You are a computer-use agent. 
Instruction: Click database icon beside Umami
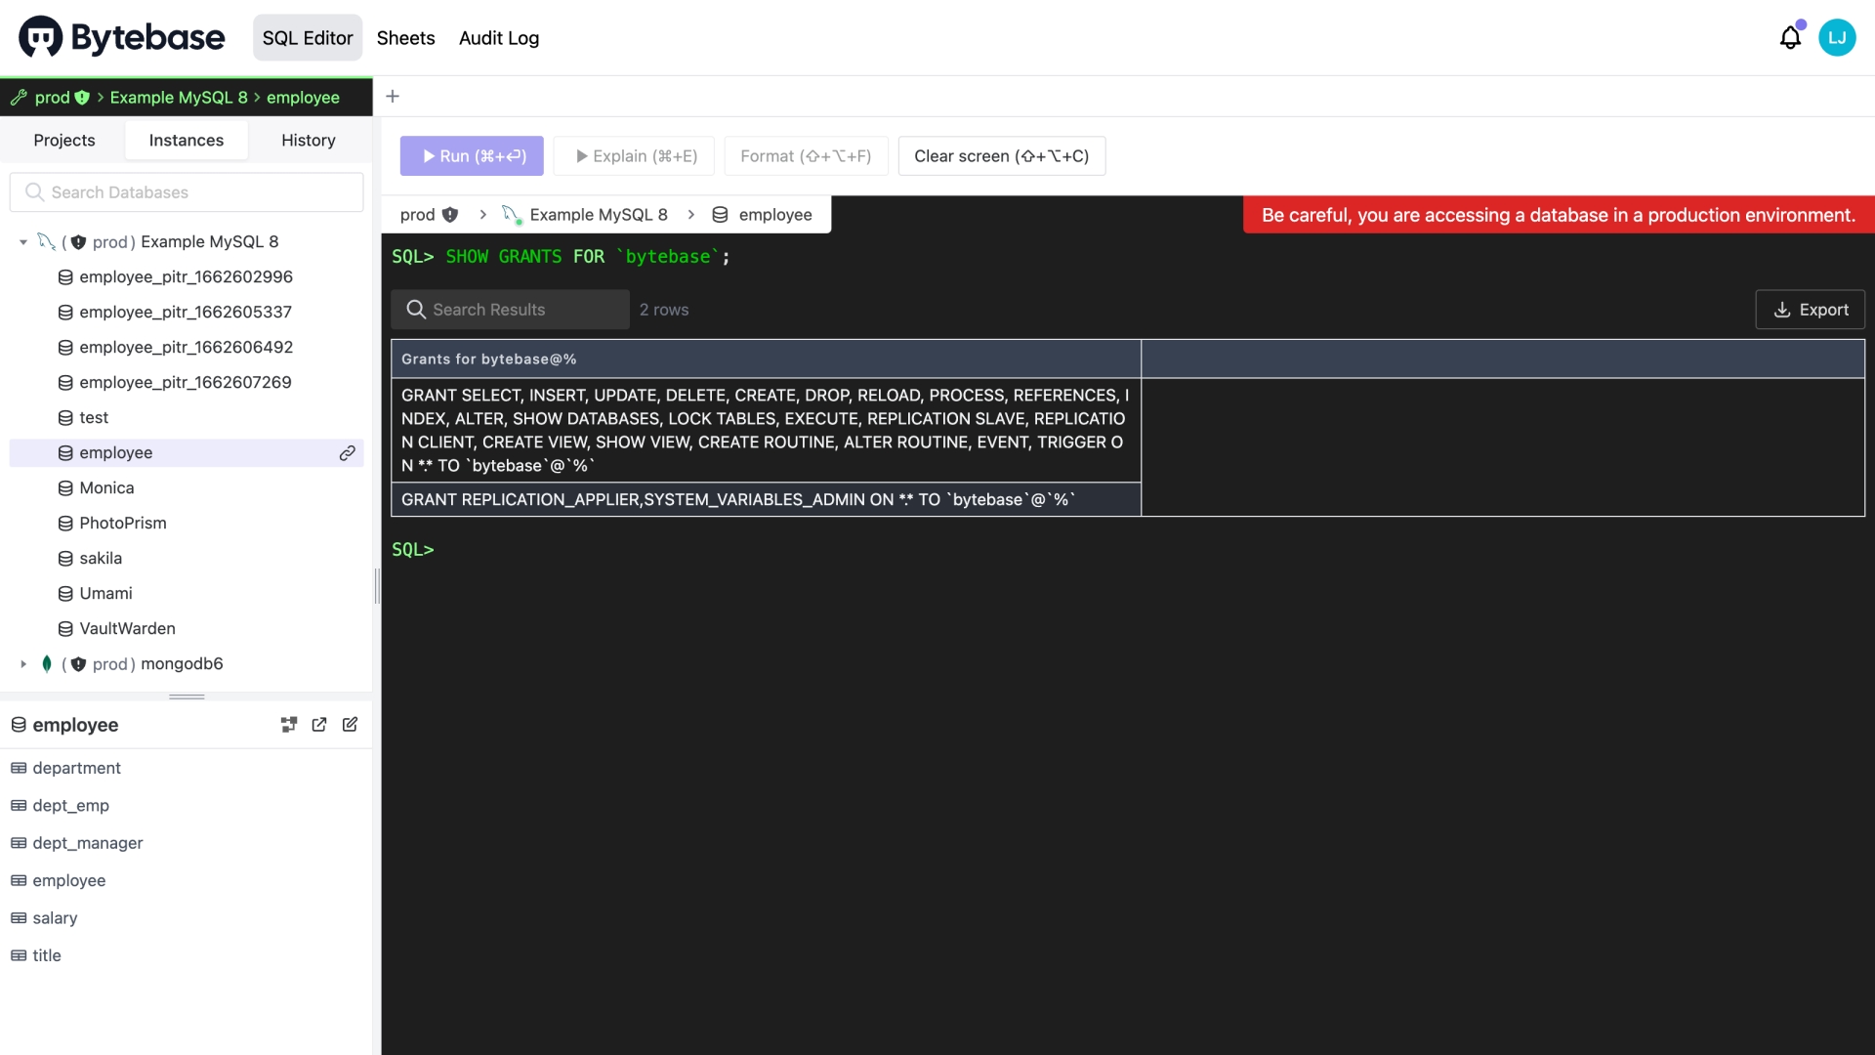65,594
